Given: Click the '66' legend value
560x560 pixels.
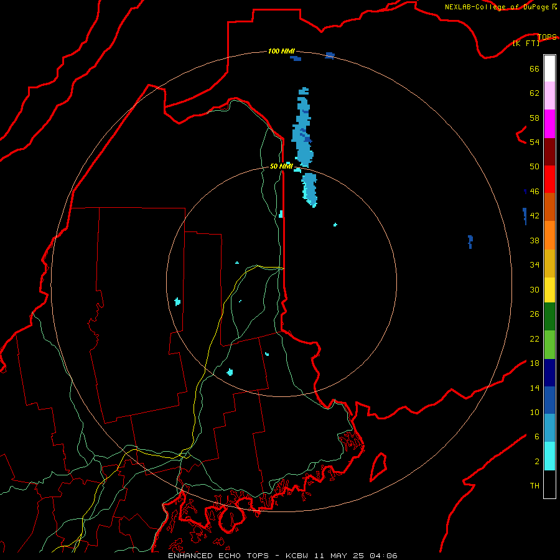Looking at the screenshot, I should tap(534, 68).
